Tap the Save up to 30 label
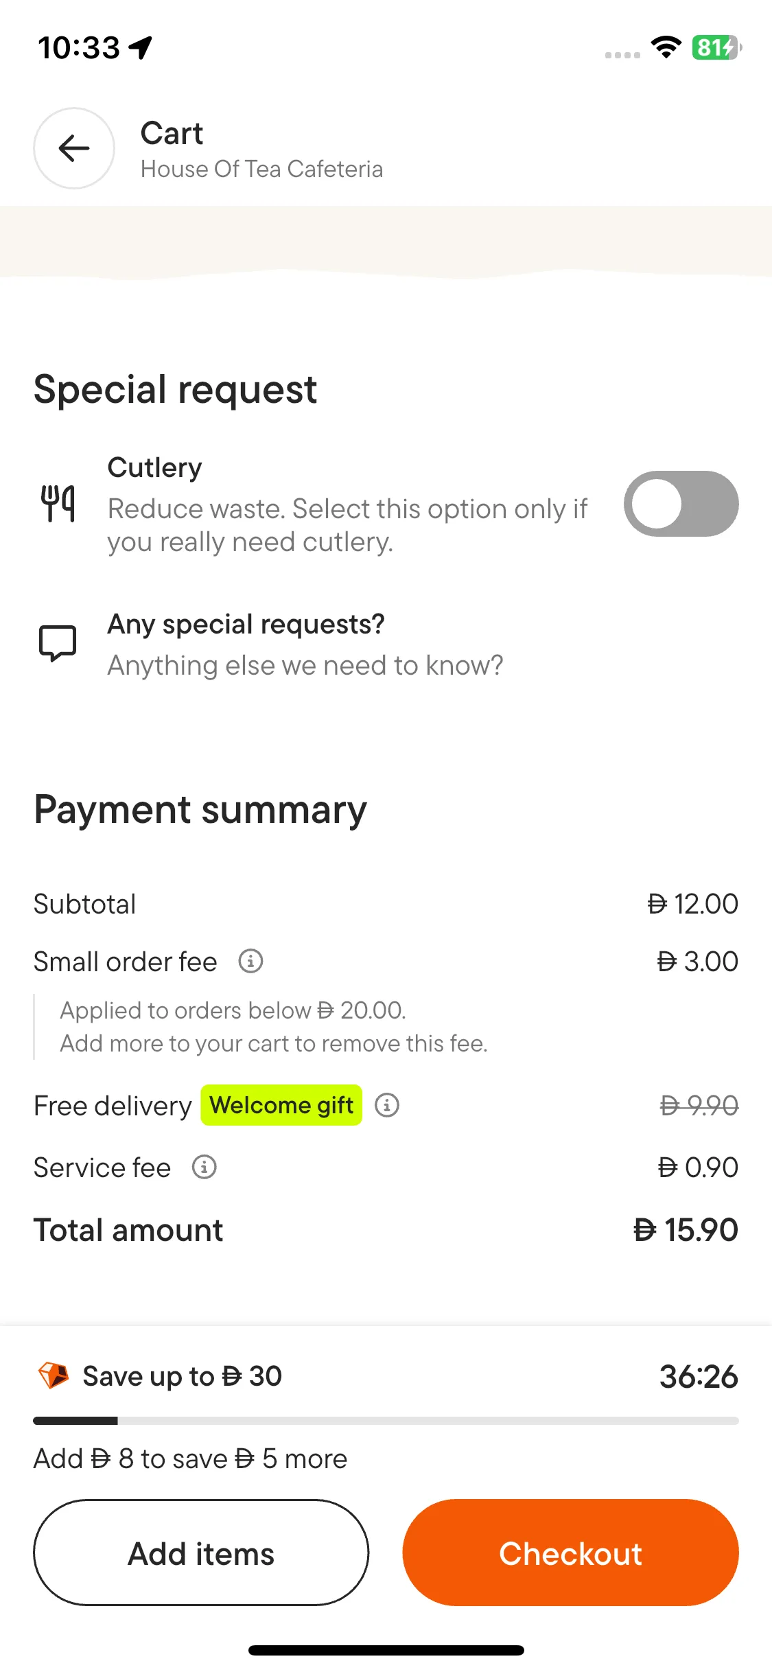Screen dimensions: 772x1672 [182, 1376]
